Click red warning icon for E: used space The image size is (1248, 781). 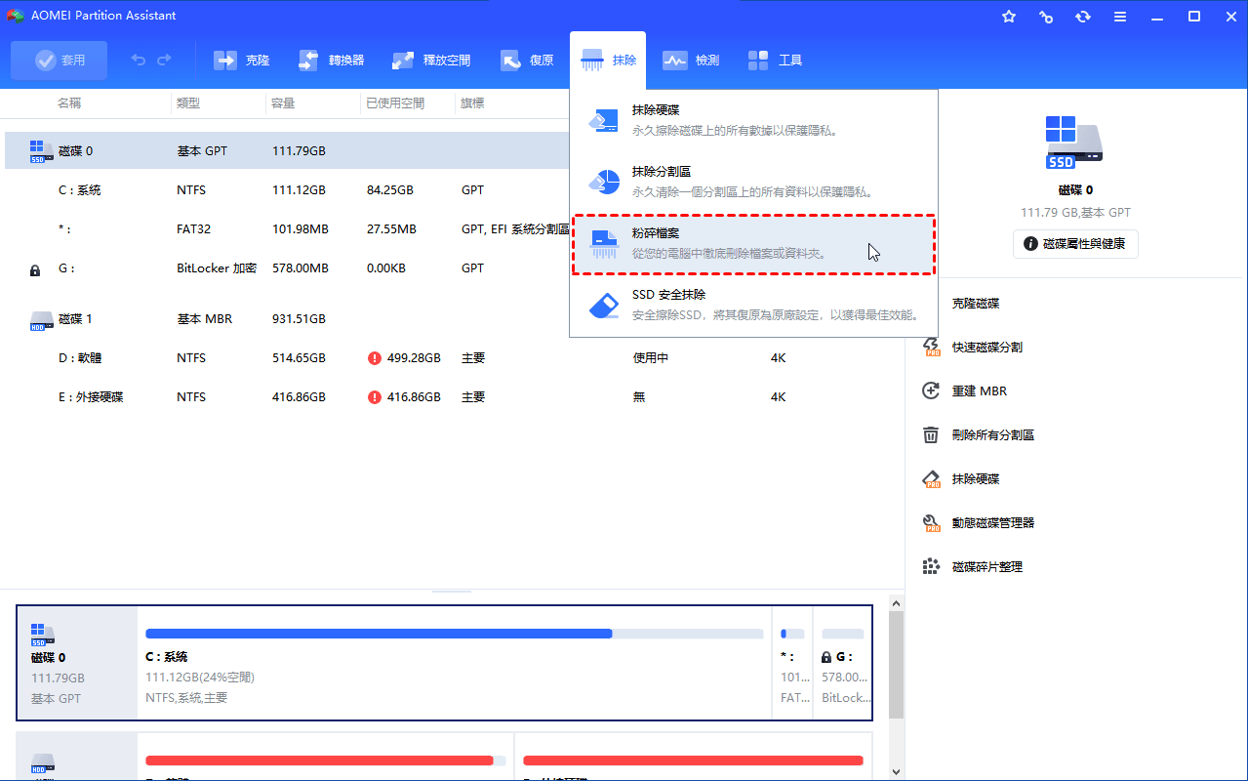coord(375,397)
